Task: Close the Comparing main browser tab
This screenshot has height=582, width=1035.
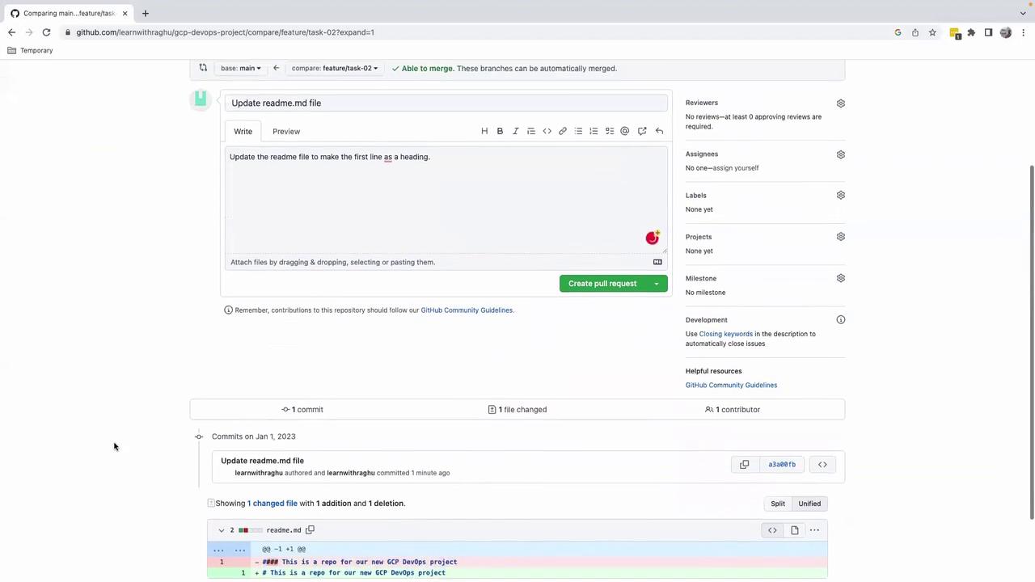Action: [x=125, y=13]
